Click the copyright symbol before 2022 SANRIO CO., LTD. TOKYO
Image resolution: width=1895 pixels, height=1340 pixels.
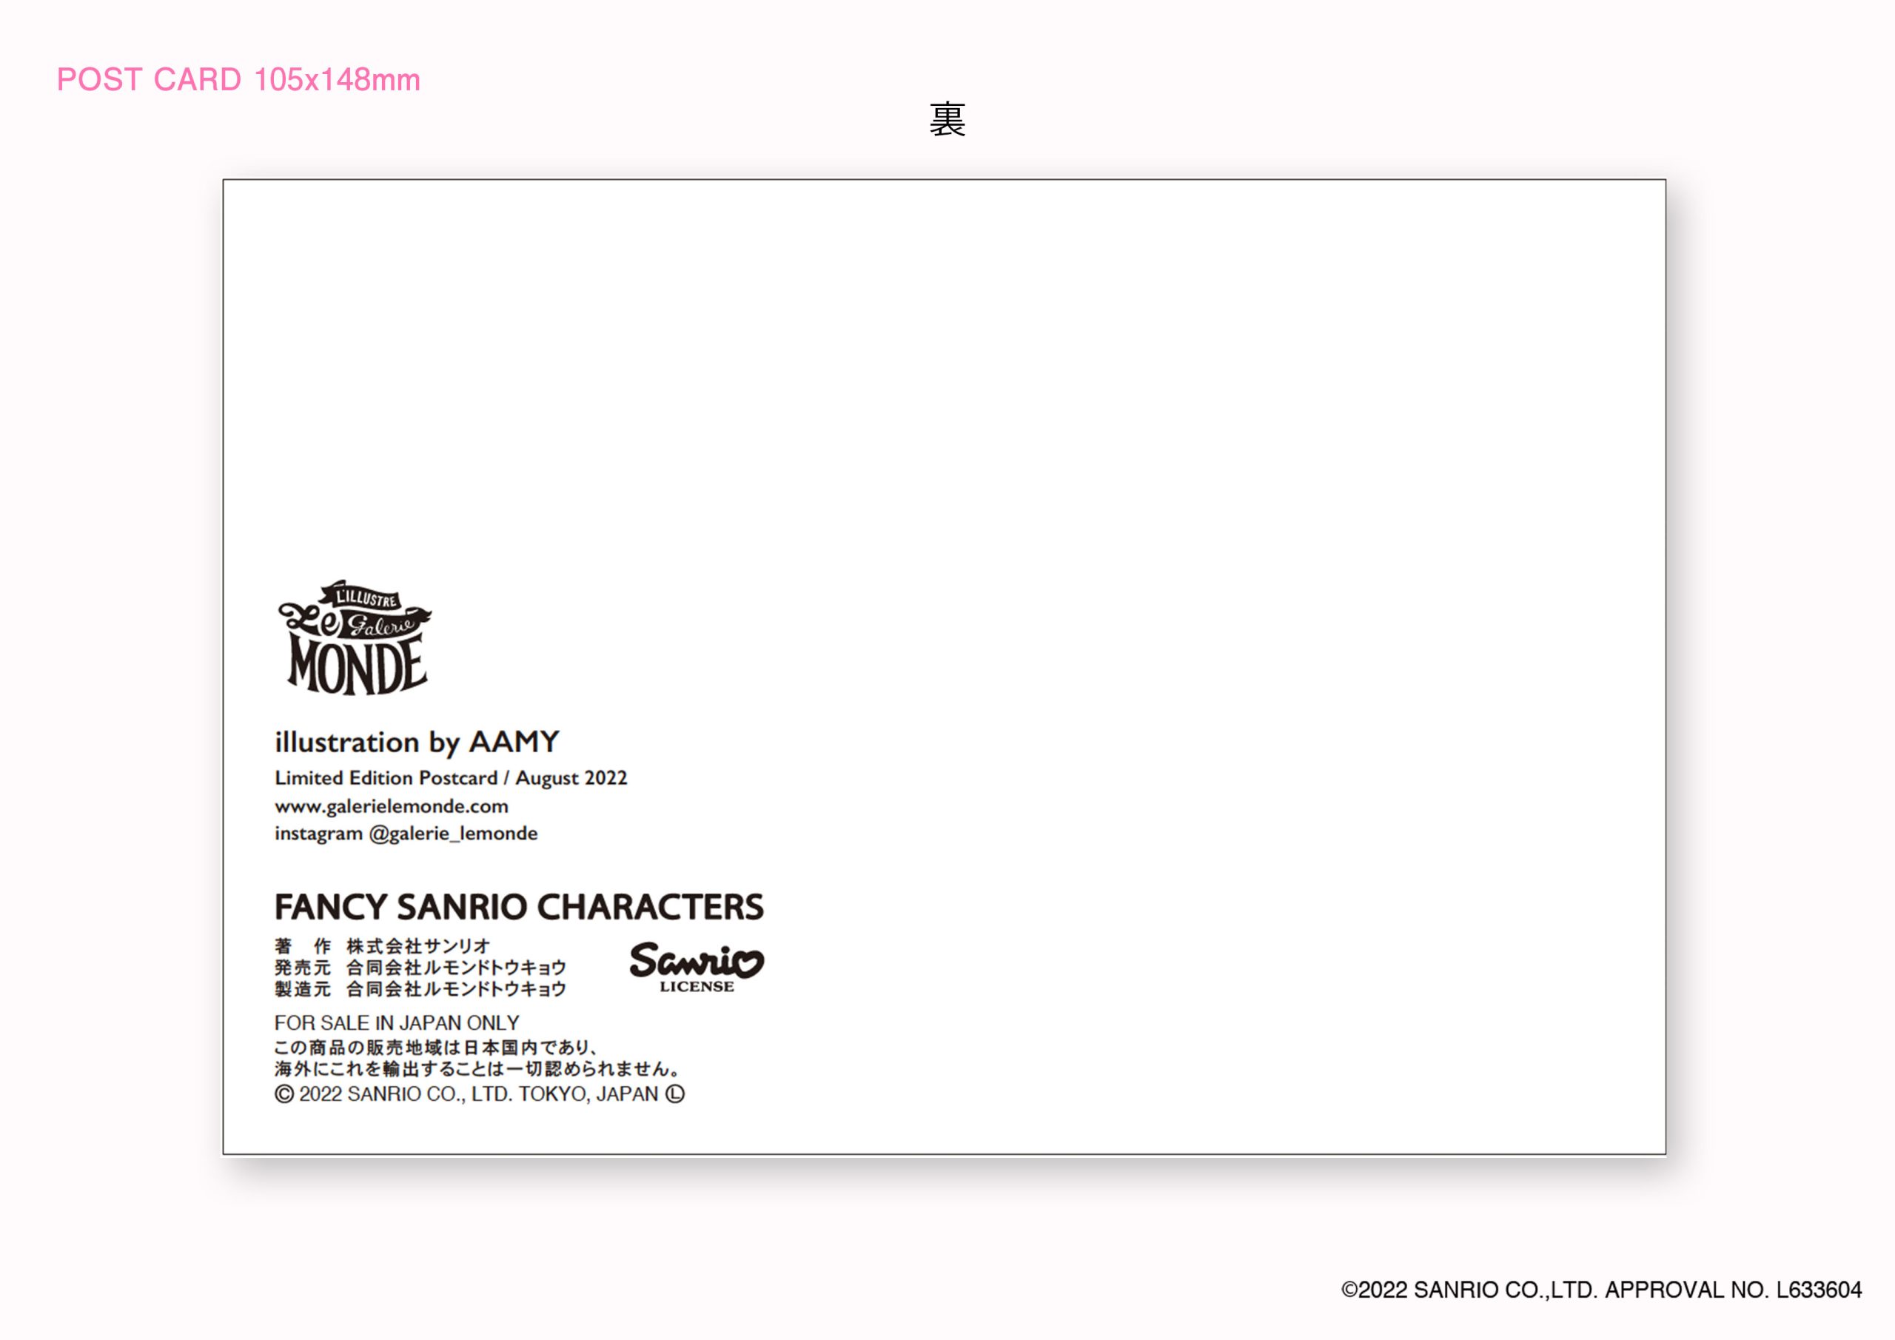click(x=284, y=1095)
